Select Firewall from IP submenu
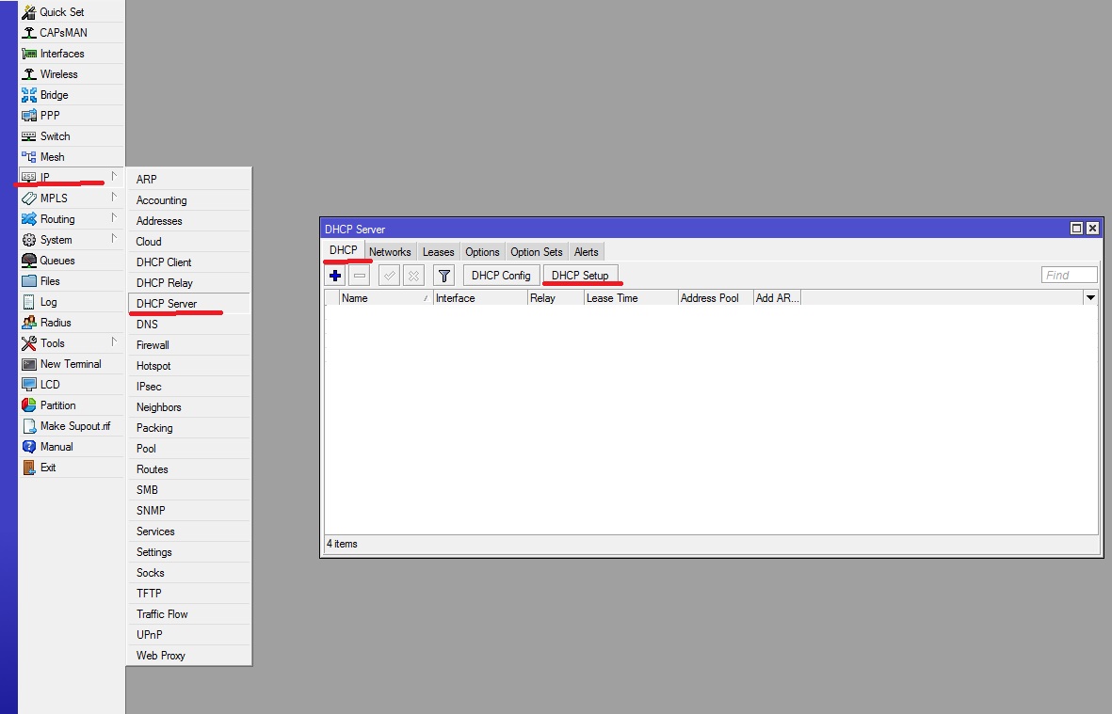 click(x=188, y=345)
